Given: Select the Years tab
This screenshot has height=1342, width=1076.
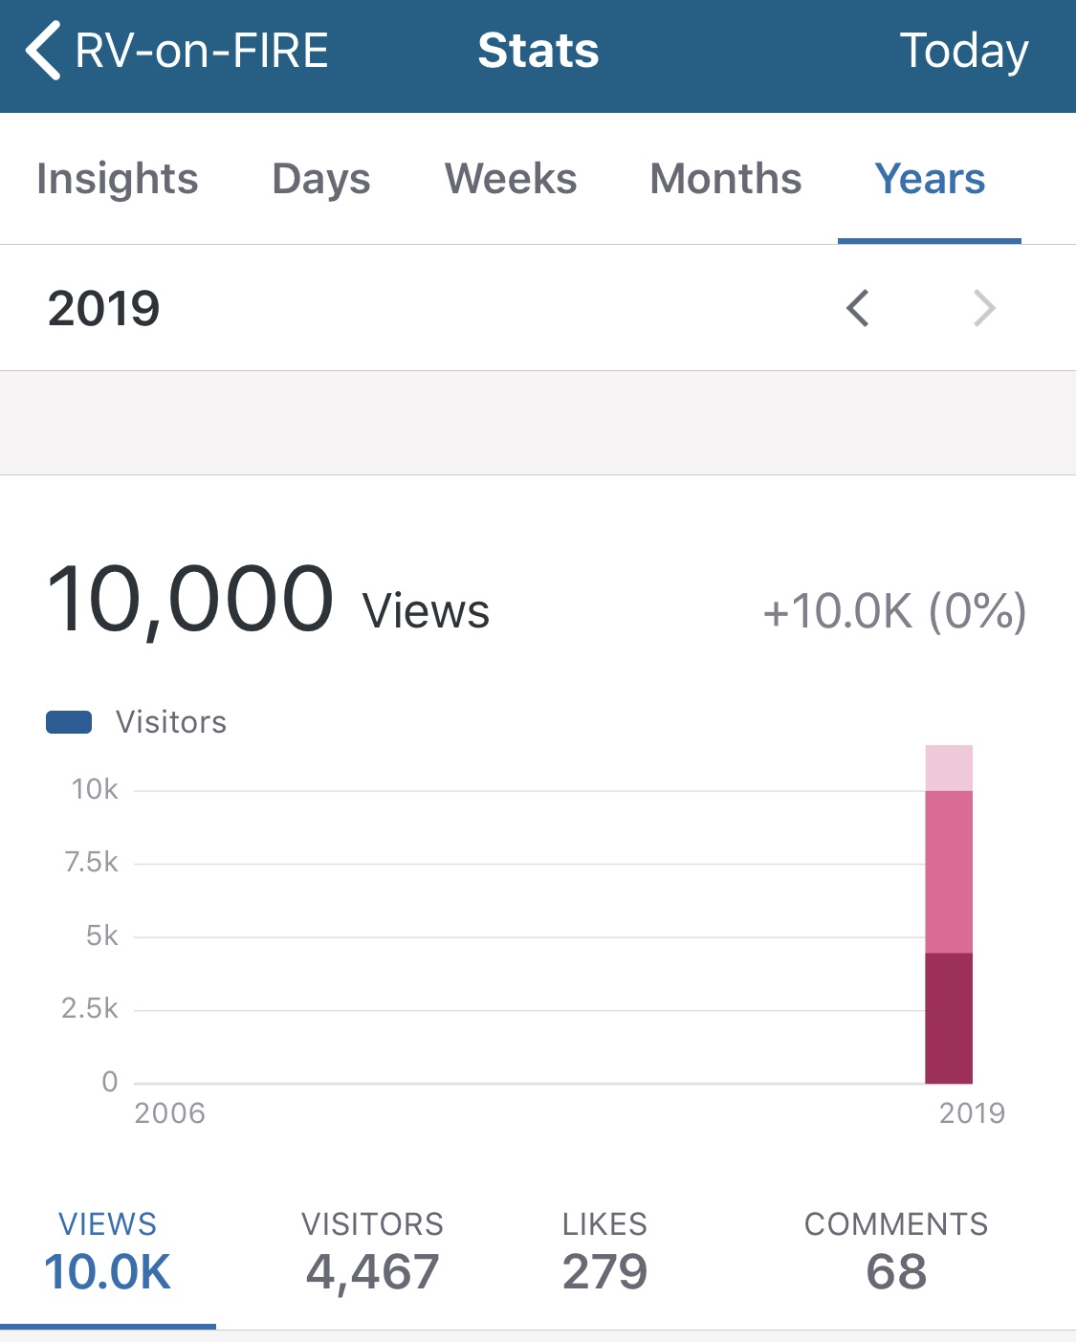Looking at the screenshot, I should [x=930, y=179].
